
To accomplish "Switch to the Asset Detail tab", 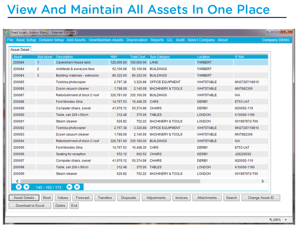I will (20, 50).
